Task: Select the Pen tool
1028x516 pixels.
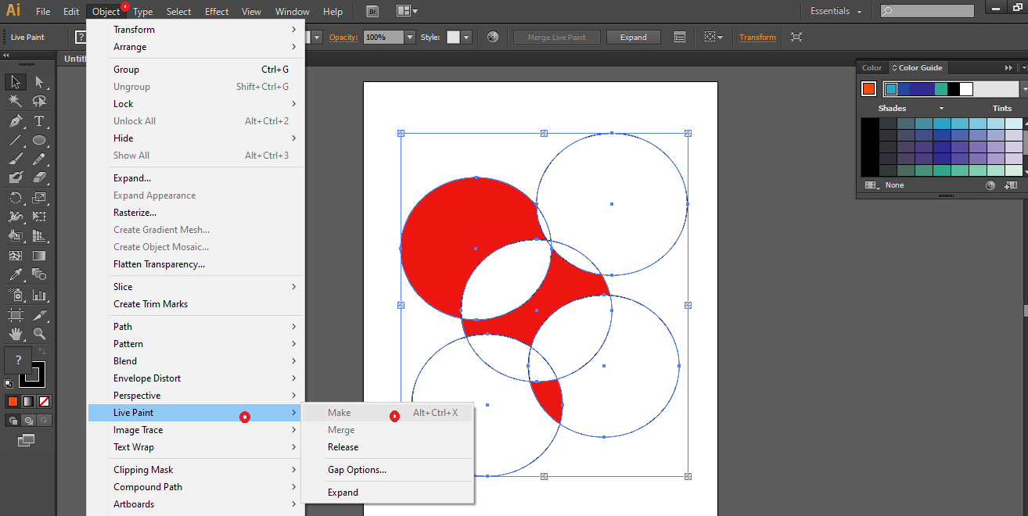Action: click(x=15, y=121)
